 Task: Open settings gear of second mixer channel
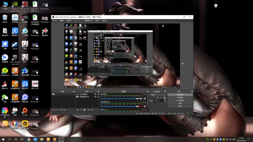(145, 106)
